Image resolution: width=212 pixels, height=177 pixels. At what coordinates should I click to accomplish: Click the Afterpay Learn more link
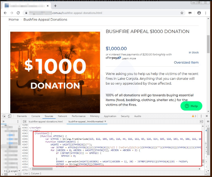129,58
